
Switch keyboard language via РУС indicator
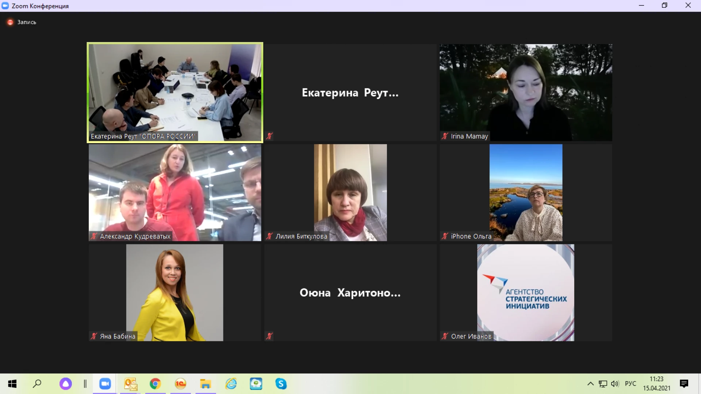[x=631, y=384]
